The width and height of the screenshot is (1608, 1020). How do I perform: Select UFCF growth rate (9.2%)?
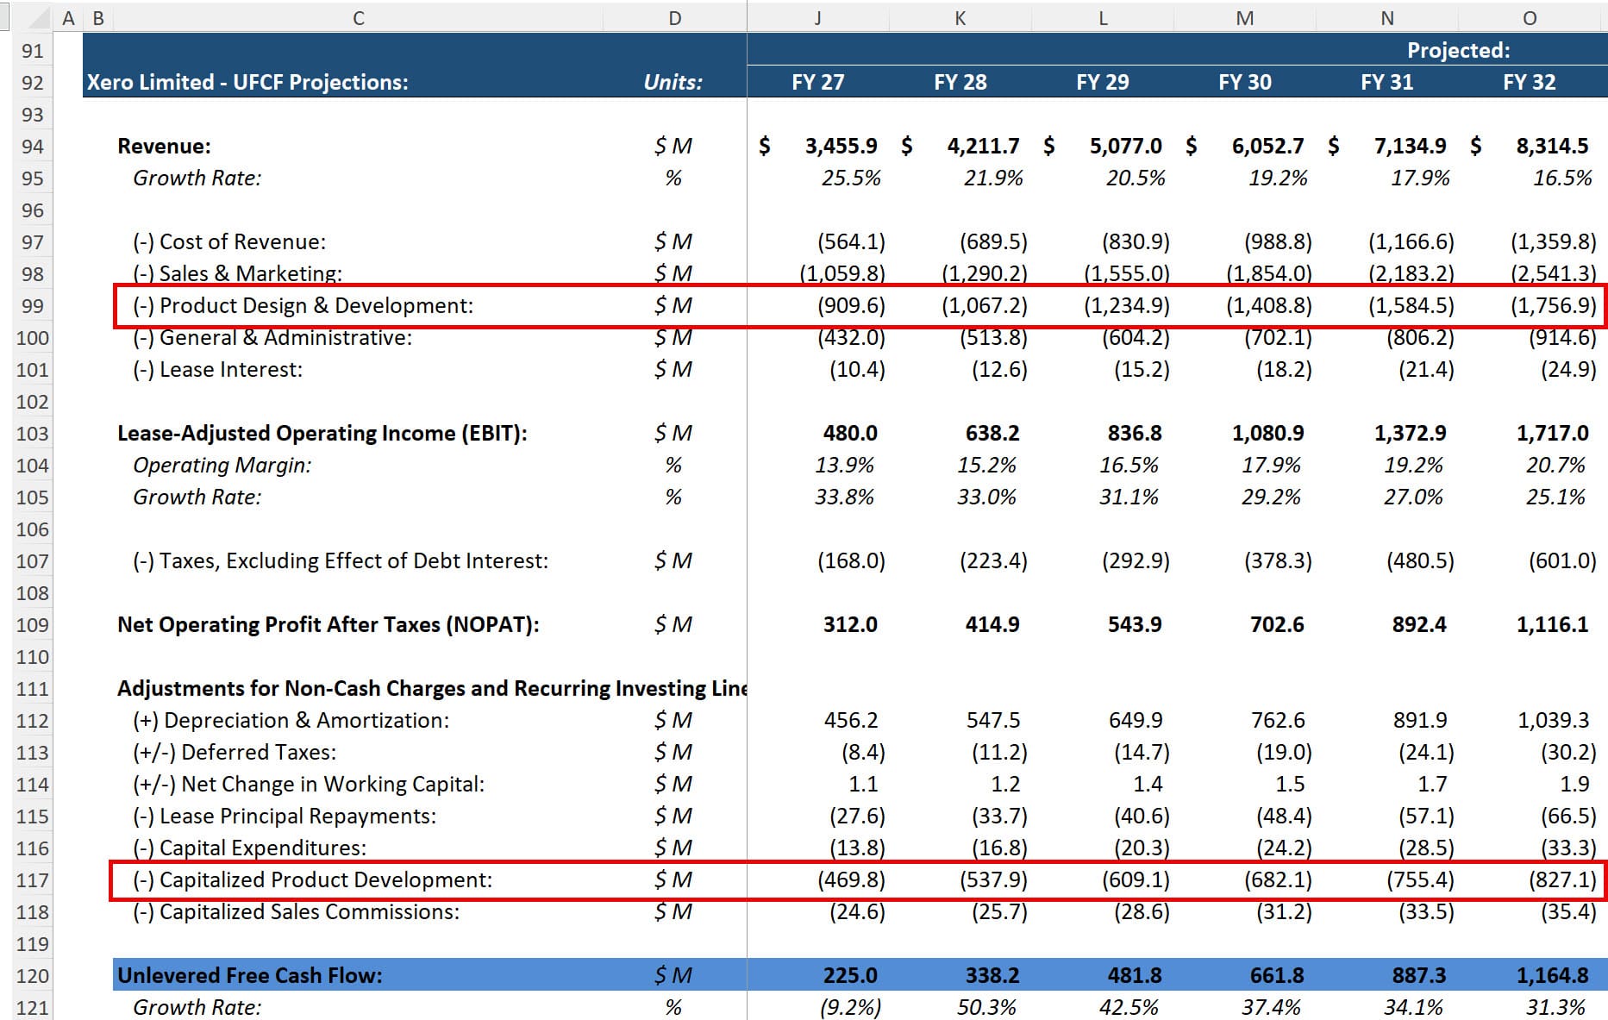pos(850,1008)
